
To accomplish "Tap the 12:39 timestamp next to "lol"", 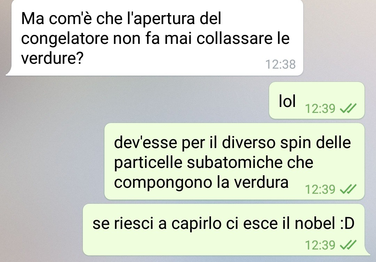I will pyautogui.click(x=320, y=108).
